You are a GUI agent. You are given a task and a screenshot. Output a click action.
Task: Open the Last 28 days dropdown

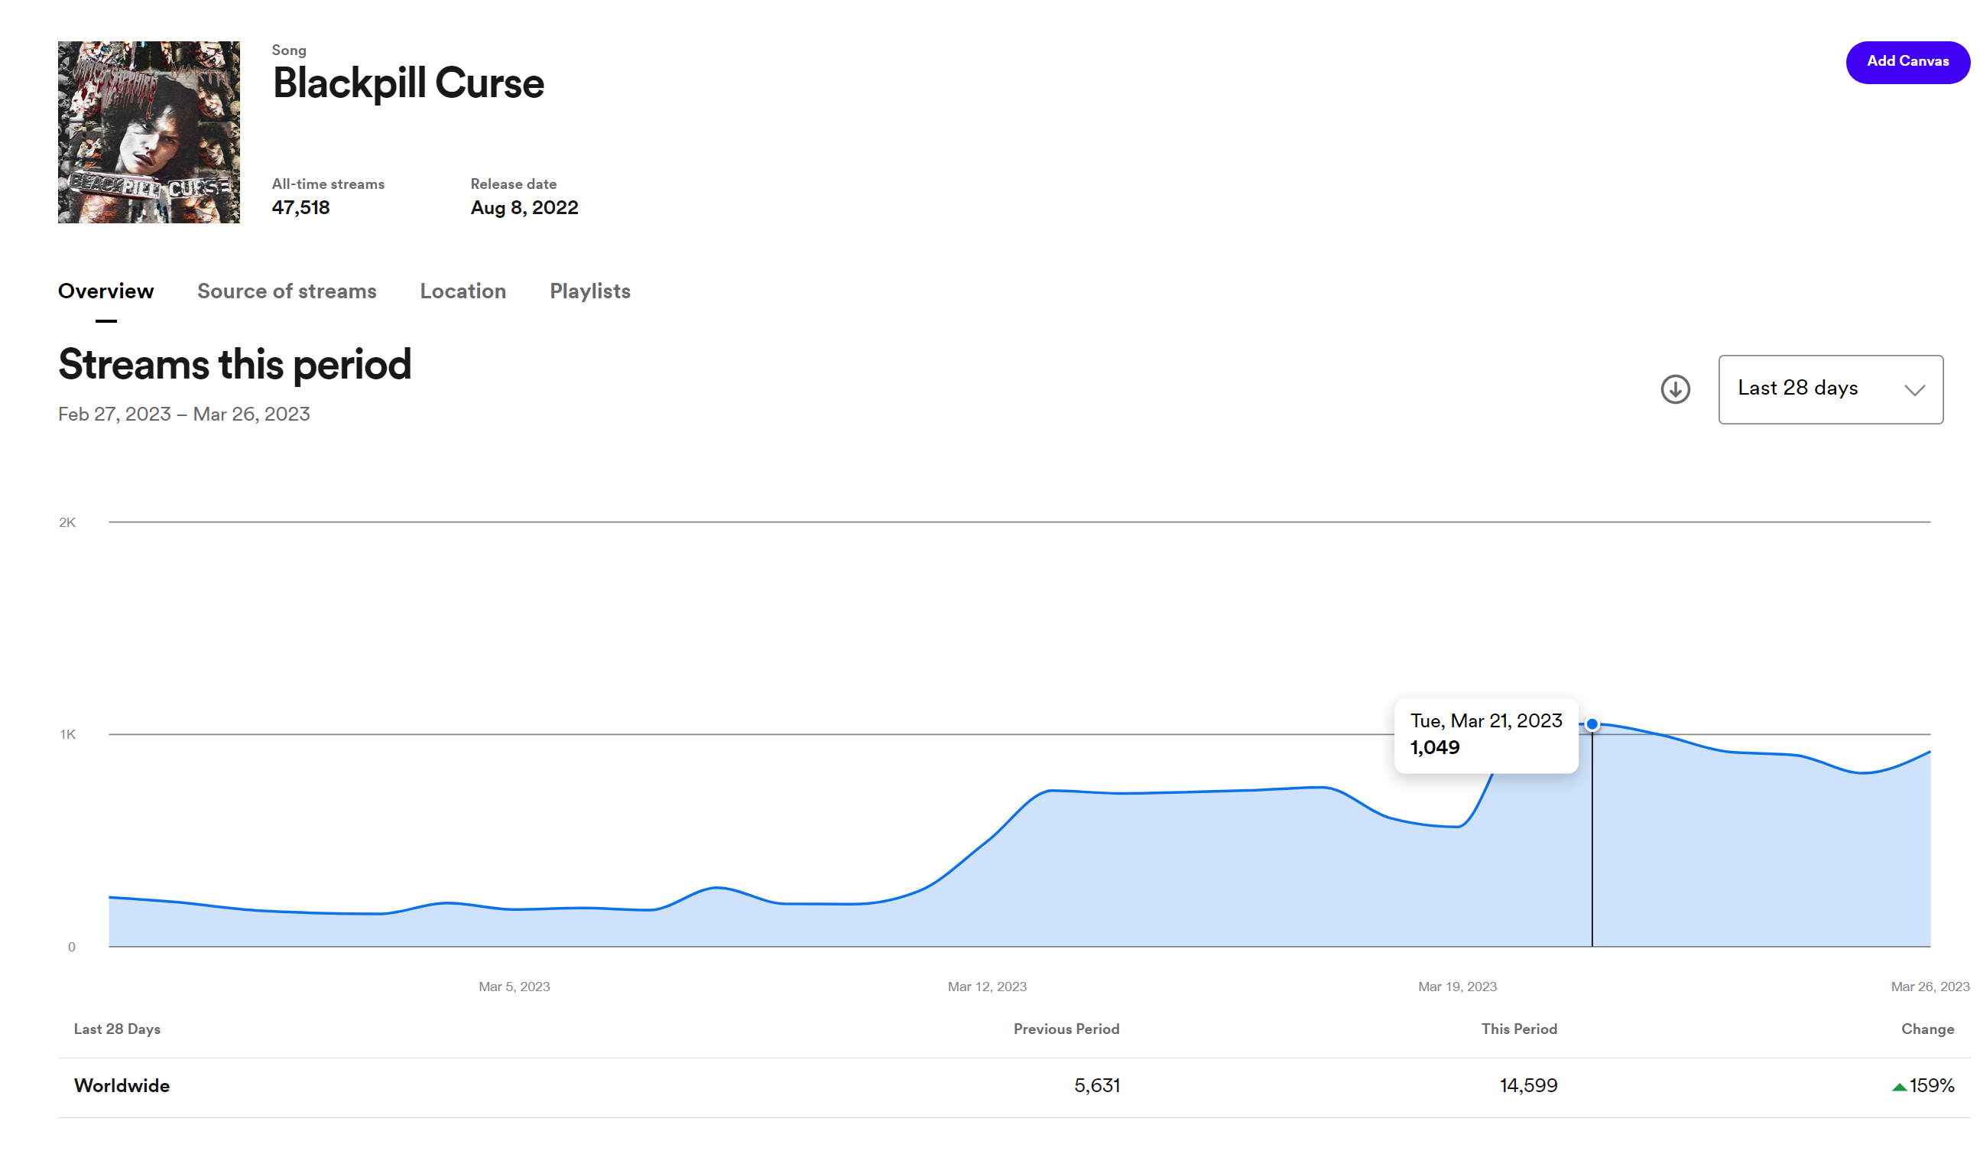[x=1829, y=389]
